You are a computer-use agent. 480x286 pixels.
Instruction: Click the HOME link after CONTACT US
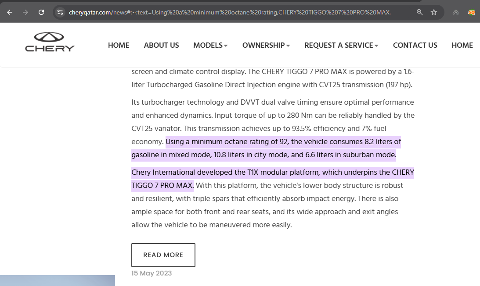click(462, 45)
